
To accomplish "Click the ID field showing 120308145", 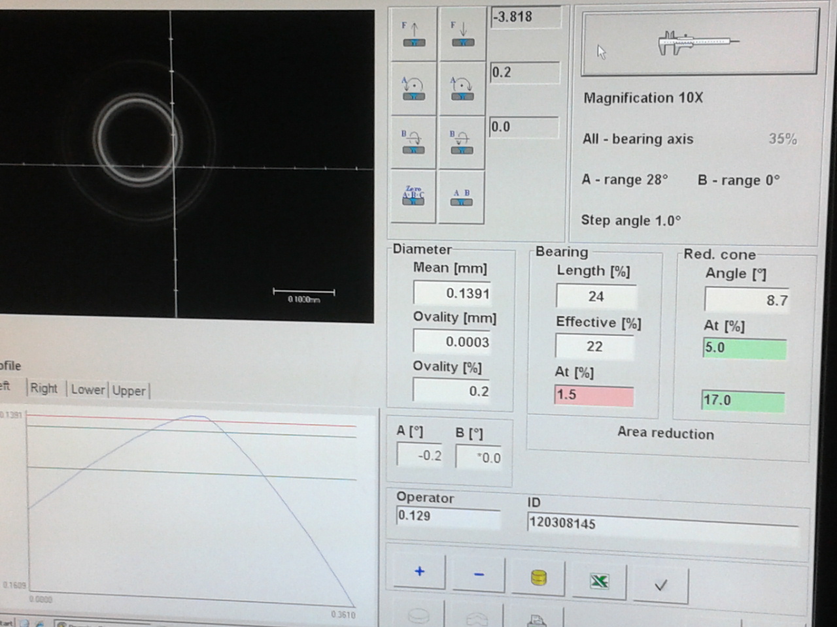I will point(662,524).
